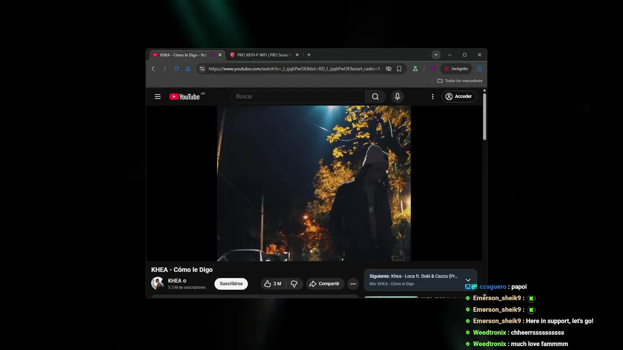Reload the page with the refresh icon
Image resolution: width=623 pixels, height=350 pixels.
point(177,69)
